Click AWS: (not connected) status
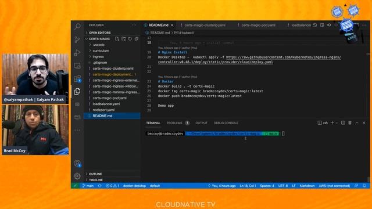Viewport: 372px width, 209px height. [334, 186]
